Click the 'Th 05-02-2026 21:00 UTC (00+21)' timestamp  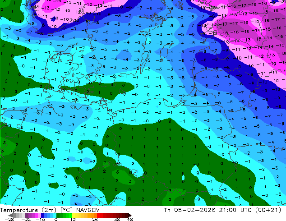[222, 210]
